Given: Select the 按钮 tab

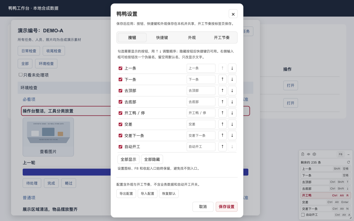Looking at the screenshot, I should [x=132, y=38].
